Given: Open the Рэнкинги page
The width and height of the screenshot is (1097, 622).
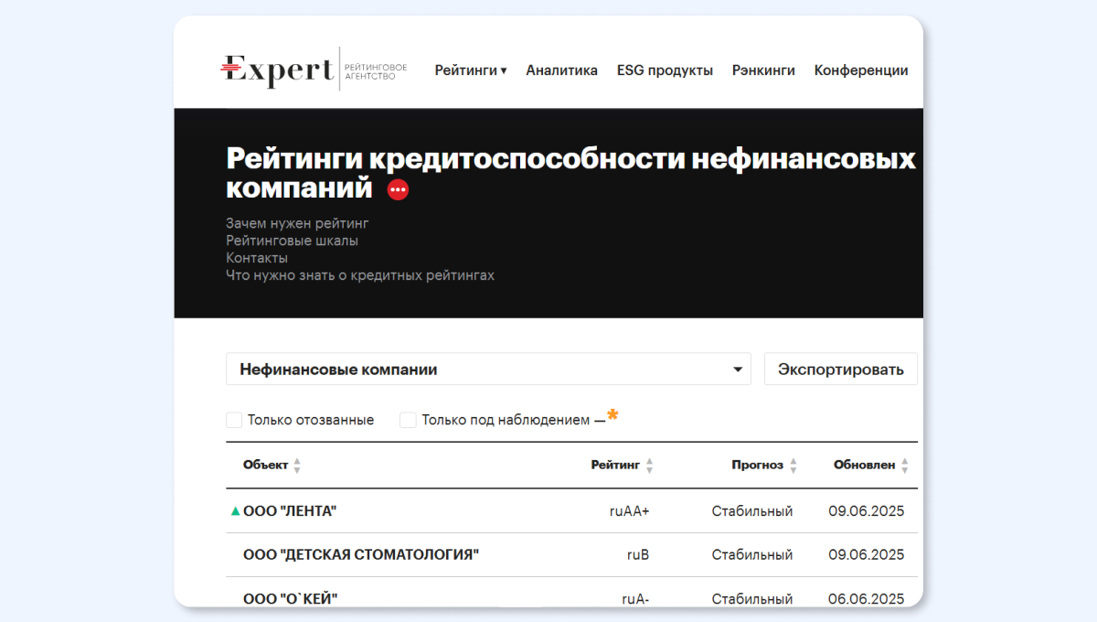Looking at the screenshot, I should [763, 70].
